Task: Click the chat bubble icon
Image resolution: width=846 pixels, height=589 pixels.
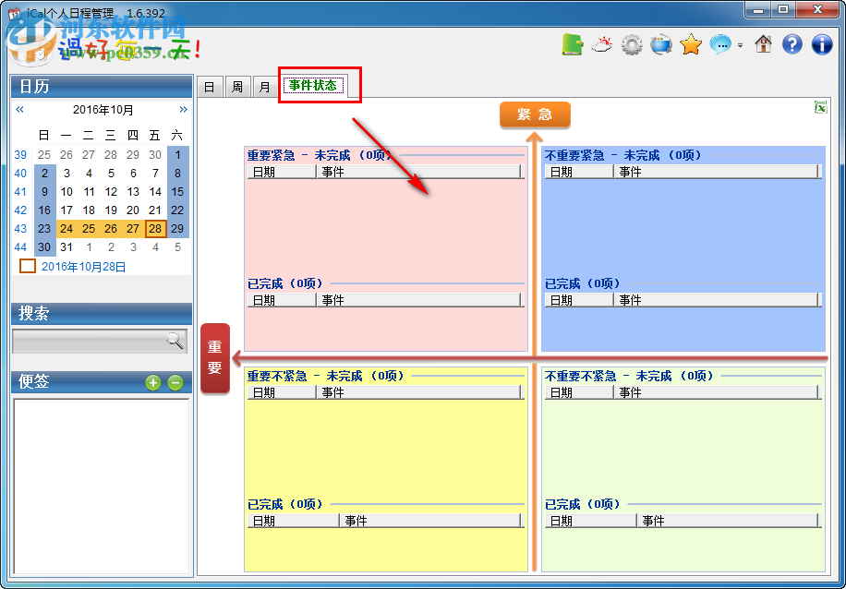Action: point(720,44)
